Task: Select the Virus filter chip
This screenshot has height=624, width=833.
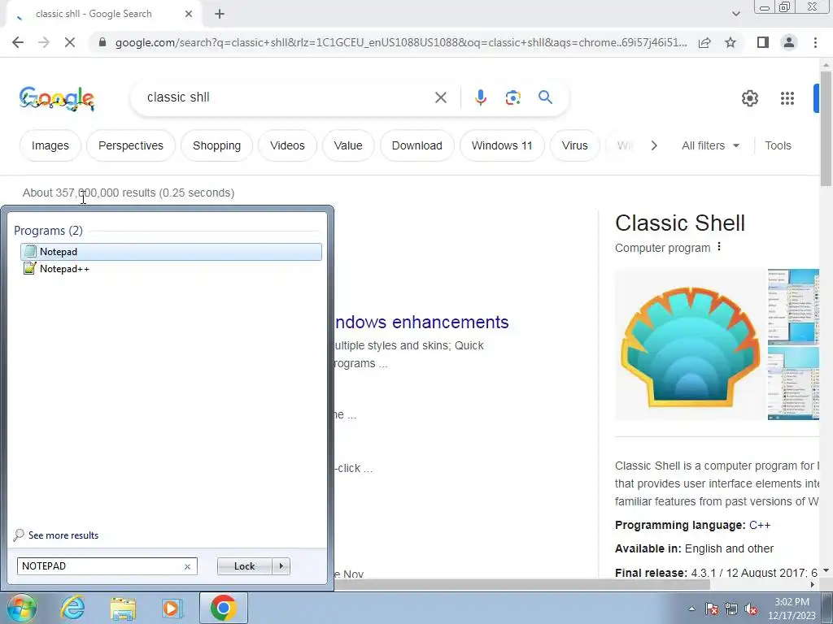Action: click(x=575, y=145)
